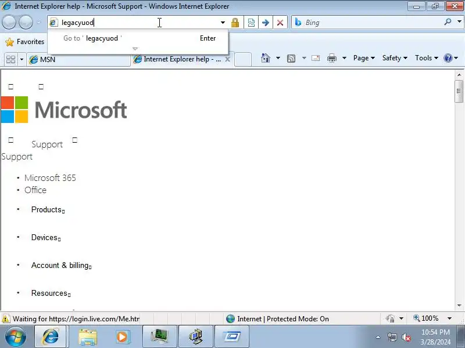The height and width of the screenshot is (348, 465).
Task: Launch Windows Media Player from taskbar
Action: pyautogui.click(x=122, y=337)
